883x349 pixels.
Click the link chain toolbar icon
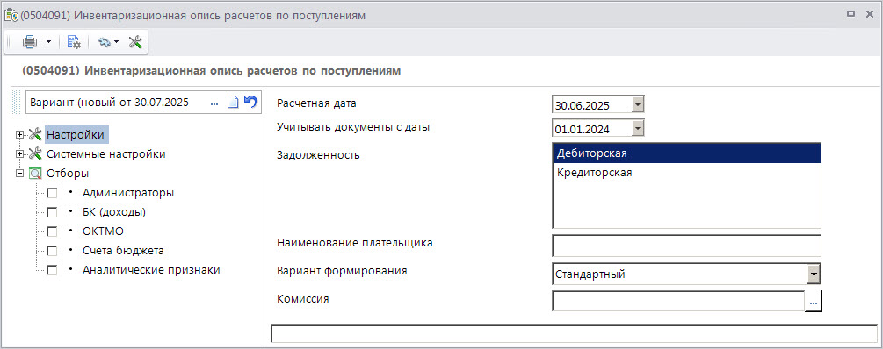[105, 41]
